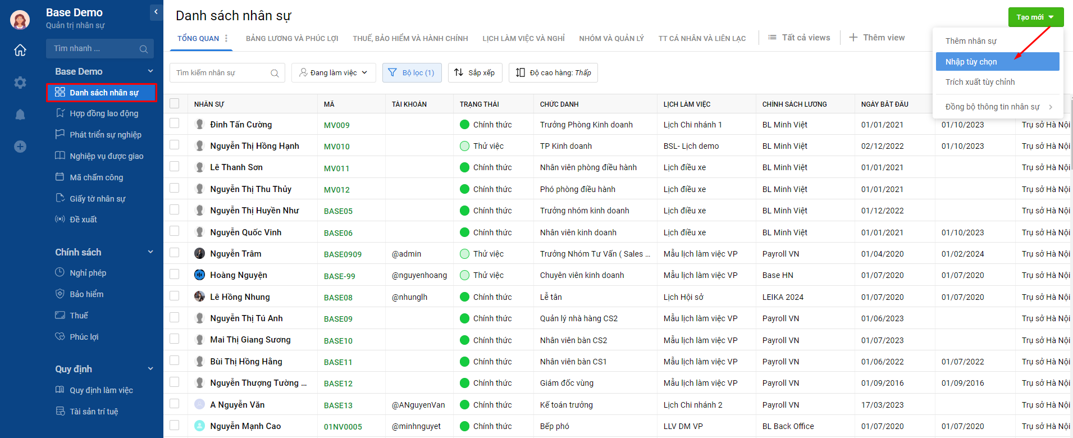This screenshot has width=1073, height=438.
Task: Click the Tìm kiếm nhân sự search field
Action: 227,73
